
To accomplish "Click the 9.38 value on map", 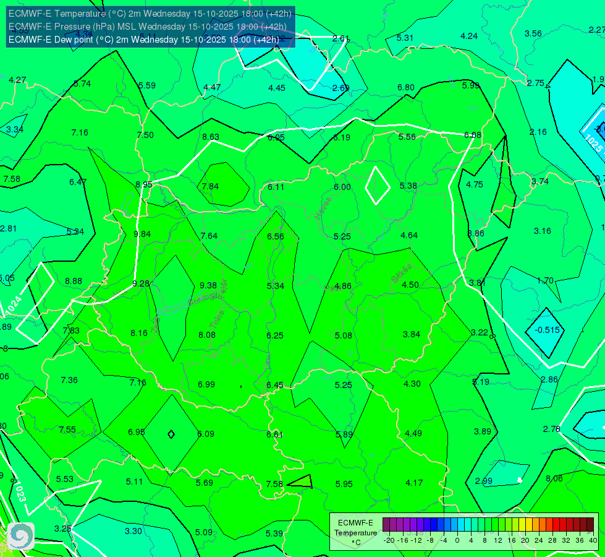I will point(208,285).
